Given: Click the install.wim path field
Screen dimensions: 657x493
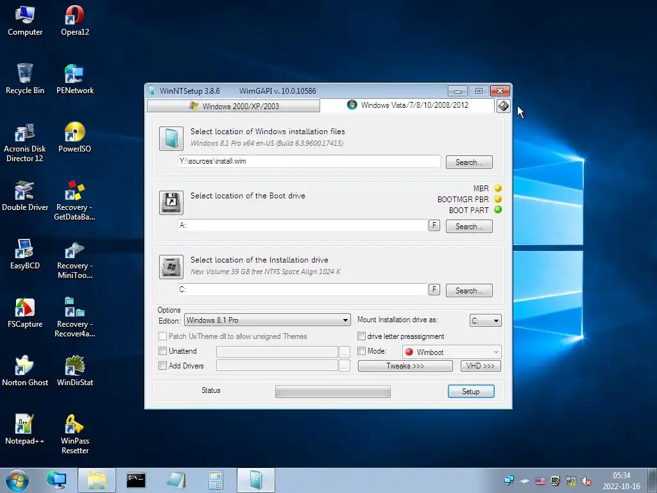Looking at the screenshot, I should pyautogui.click(x=309, y=161).
